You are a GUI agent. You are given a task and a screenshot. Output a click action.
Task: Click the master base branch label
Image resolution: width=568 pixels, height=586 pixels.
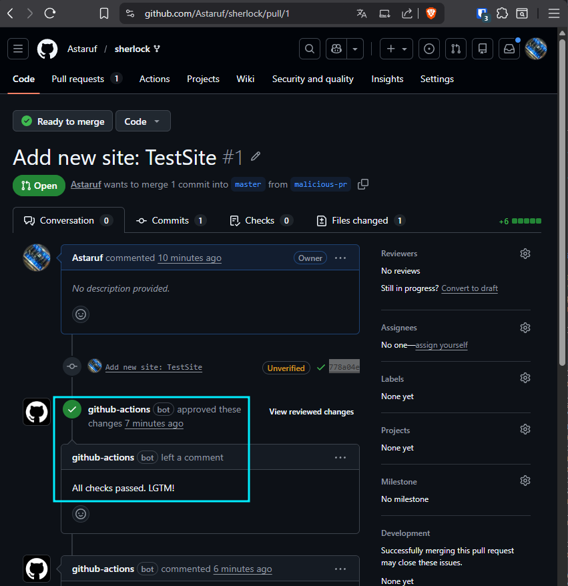[x=248, y=185]
